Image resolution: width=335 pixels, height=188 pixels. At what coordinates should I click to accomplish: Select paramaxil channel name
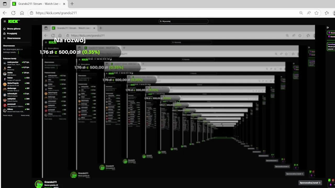coord(12,104)
